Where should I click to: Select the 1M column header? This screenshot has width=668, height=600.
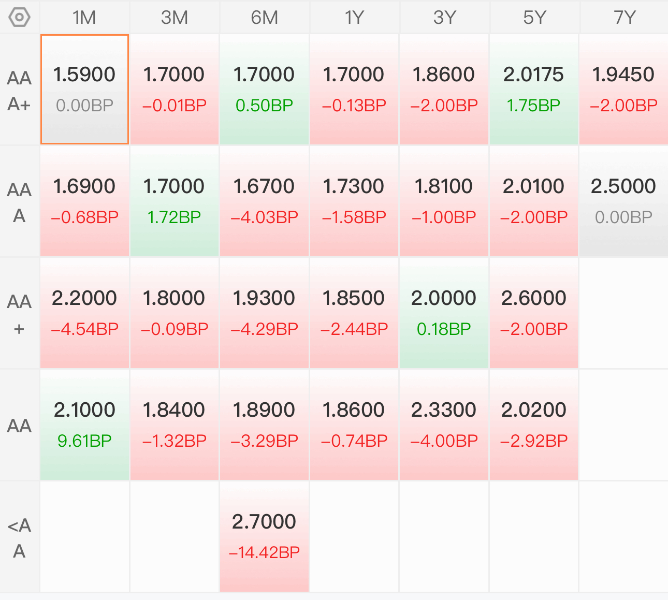[x=84, y=18]
